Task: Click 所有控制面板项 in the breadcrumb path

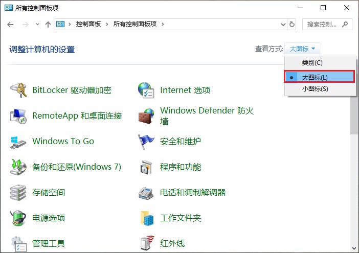Action: pos(135,24)
